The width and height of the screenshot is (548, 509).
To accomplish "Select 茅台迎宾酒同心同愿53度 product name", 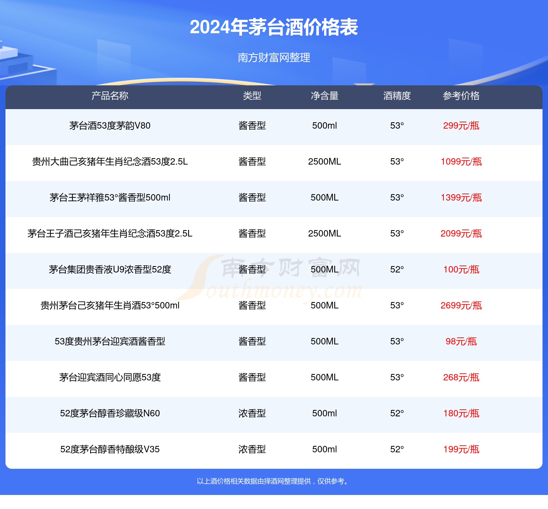I will 110,377.
